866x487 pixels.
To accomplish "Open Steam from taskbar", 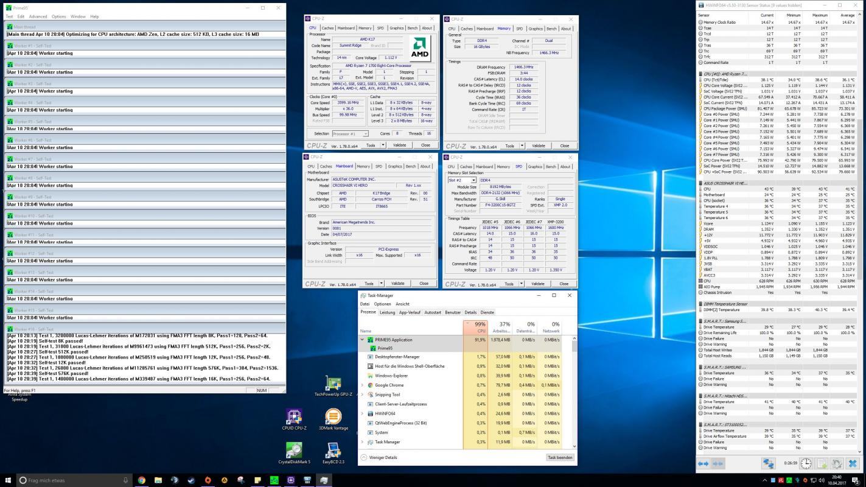I will (x=190, y=480).
